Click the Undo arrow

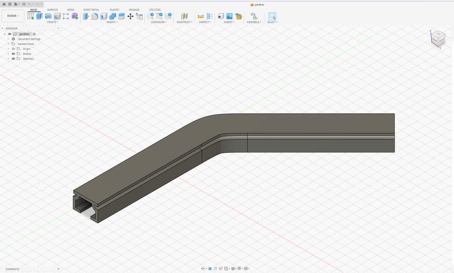[x=30, y=4]
